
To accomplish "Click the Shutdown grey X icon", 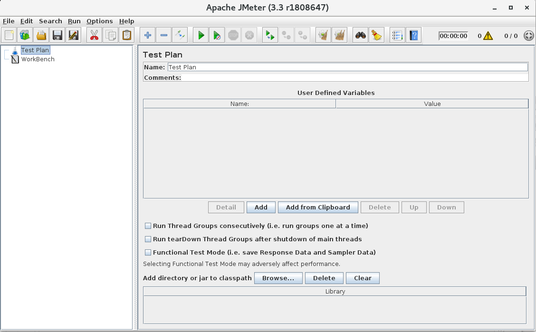I will click(249, 35).
